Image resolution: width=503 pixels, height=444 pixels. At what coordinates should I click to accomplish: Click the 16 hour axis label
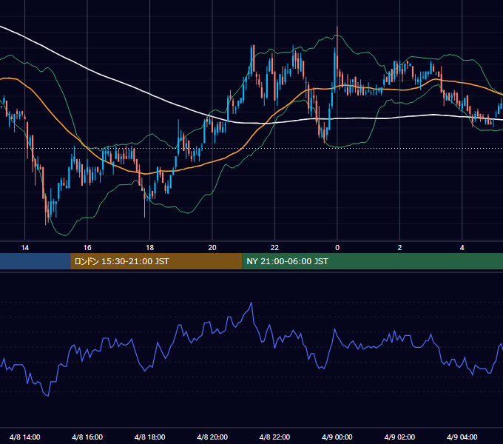point(87,248)
